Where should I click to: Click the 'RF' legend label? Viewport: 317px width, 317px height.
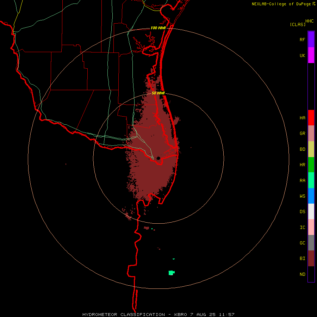click(x=302, y=39)
